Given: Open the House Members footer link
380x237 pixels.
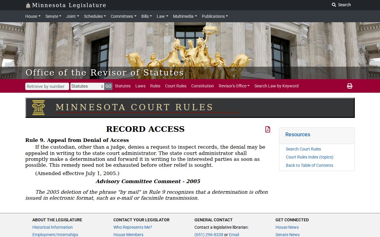Looking at the screenshot, I should 128,235.
